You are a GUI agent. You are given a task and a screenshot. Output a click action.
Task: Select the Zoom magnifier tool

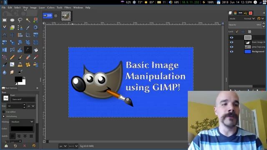point(36,27)
